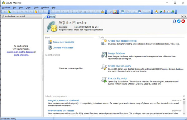187x120 pixels.
Task: Close the Latest company news section
Action: tap(184, 96)
